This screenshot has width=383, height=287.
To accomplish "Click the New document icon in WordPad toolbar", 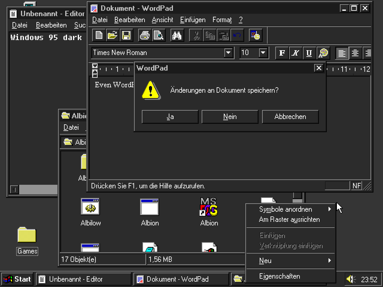I will point(99,35).
